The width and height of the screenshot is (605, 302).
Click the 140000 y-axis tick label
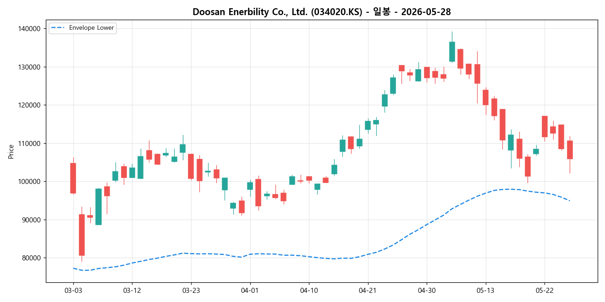tap(29, 29)
